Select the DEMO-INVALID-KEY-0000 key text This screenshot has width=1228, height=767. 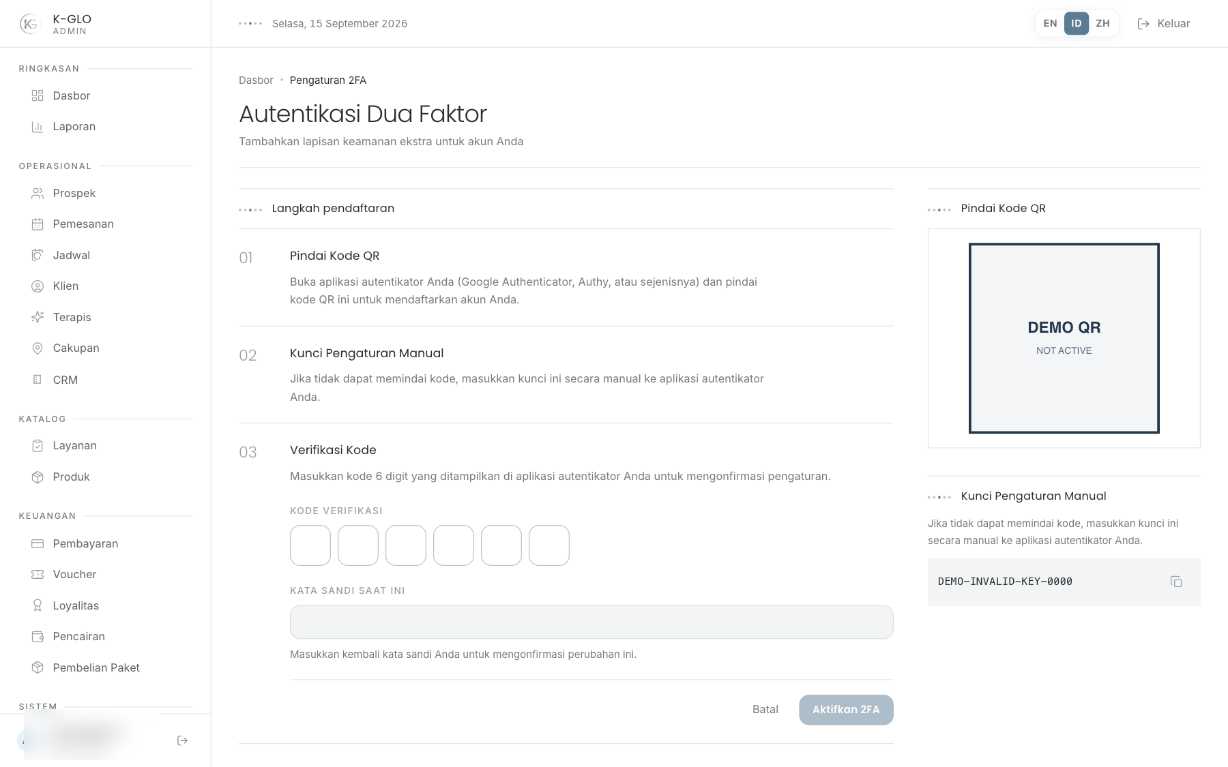tap(1005, 582)
